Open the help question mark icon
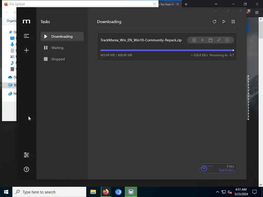263x197 pixels. tap(26, 169)
